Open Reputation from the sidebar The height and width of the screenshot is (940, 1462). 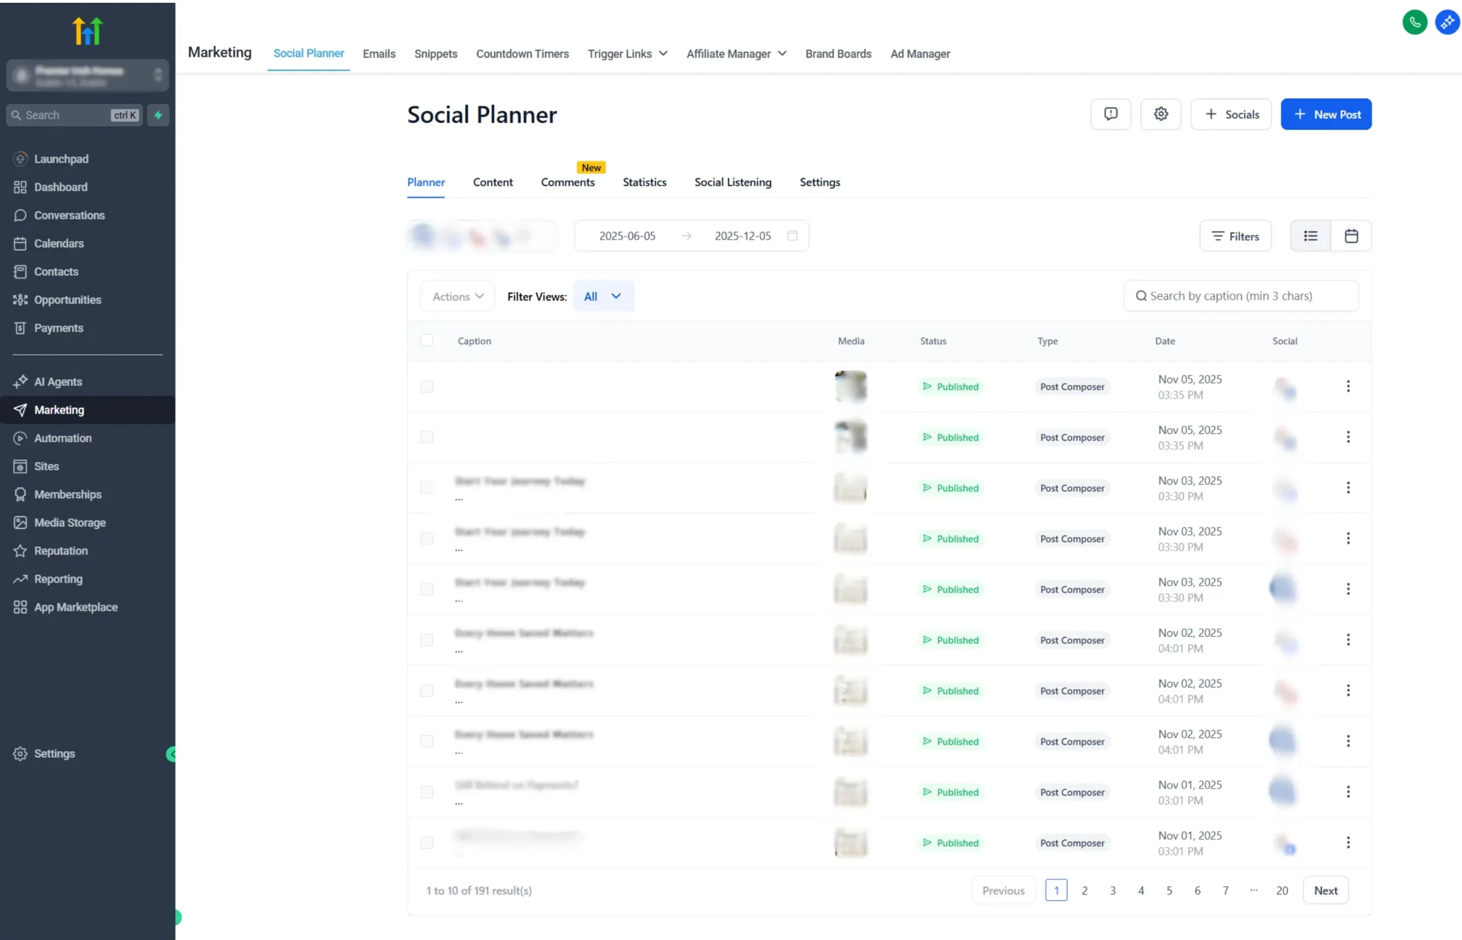61,551
